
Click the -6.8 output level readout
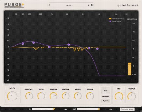pyautogui.click(x=111, y=109)
